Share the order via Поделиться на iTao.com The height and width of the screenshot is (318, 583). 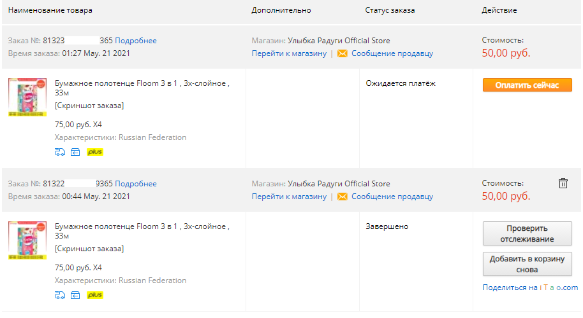click(x=530, y=287)
